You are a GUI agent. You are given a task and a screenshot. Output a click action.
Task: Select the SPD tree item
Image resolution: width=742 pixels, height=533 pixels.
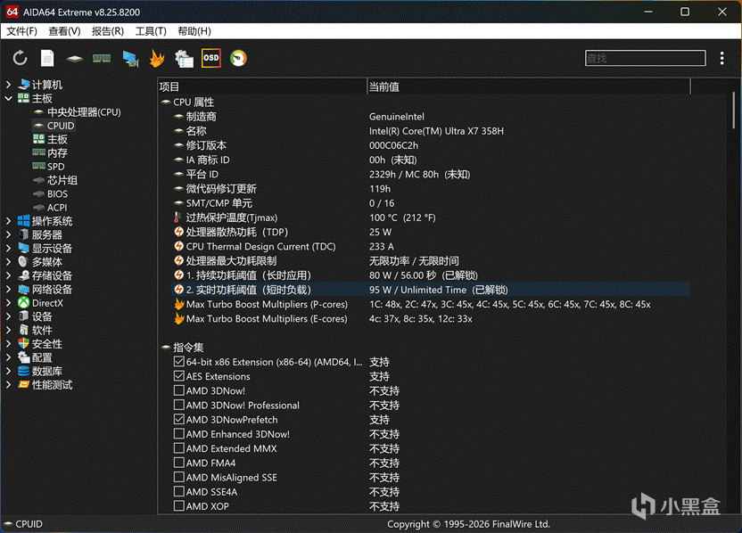point(56,167)
